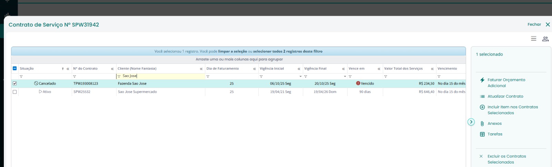
Task: Click 'selecionar todos 2 registros deste filtro'
Action: 287,52
